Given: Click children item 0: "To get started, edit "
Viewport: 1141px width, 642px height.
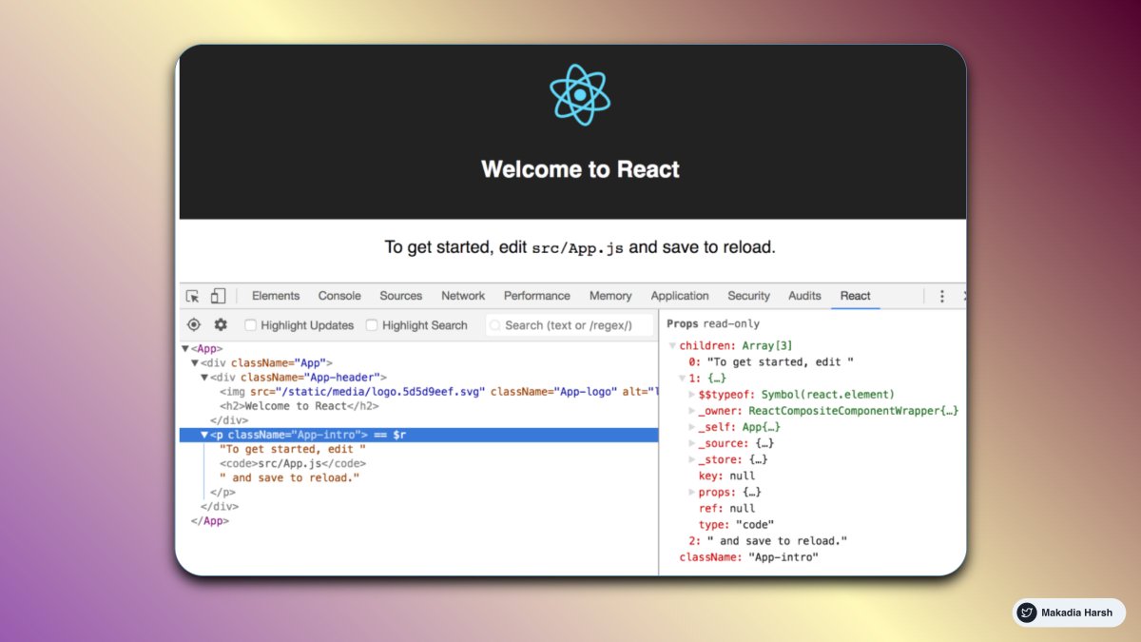Looking at the screenshot, I should [771, 362].
